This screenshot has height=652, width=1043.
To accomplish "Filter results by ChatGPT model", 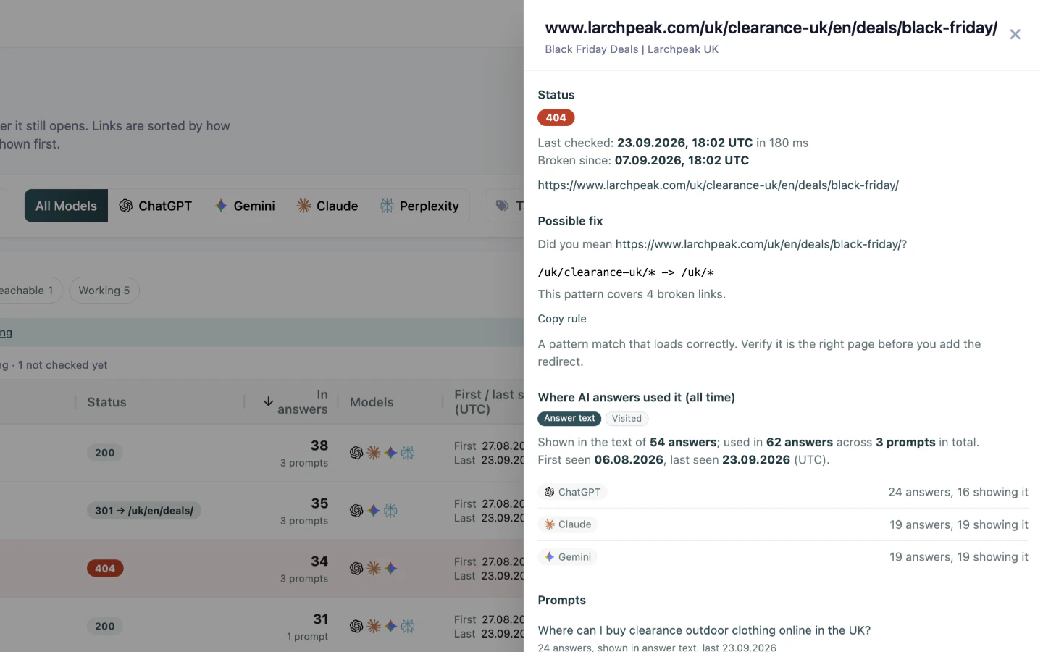I will tap(156, 206).
